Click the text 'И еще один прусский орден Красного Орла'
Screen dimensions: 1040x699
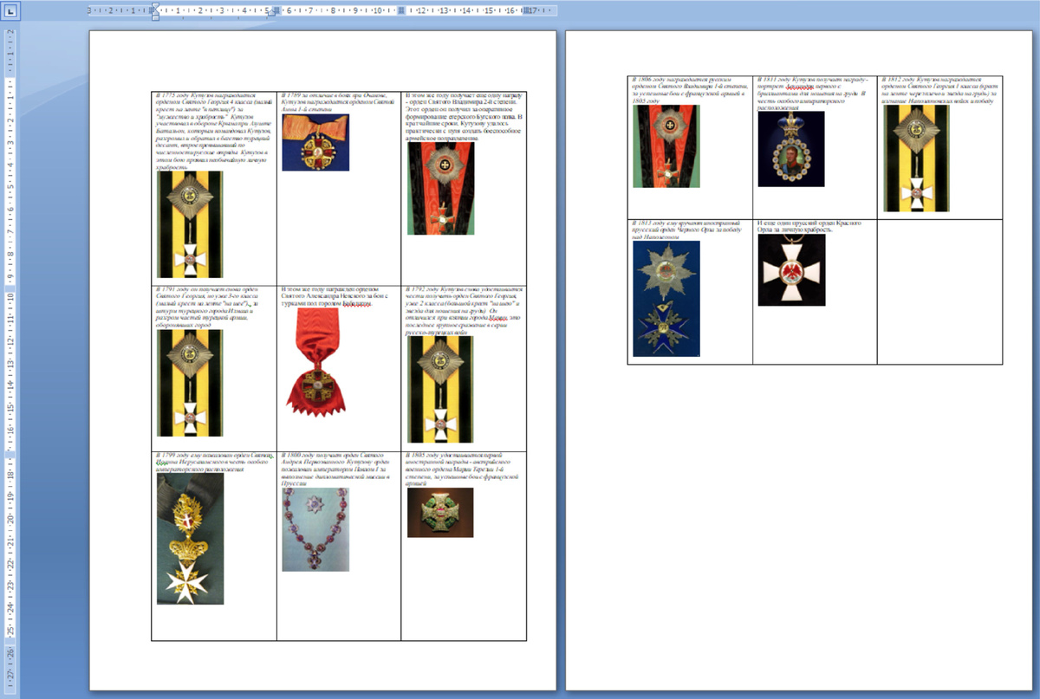coord(809,224)
